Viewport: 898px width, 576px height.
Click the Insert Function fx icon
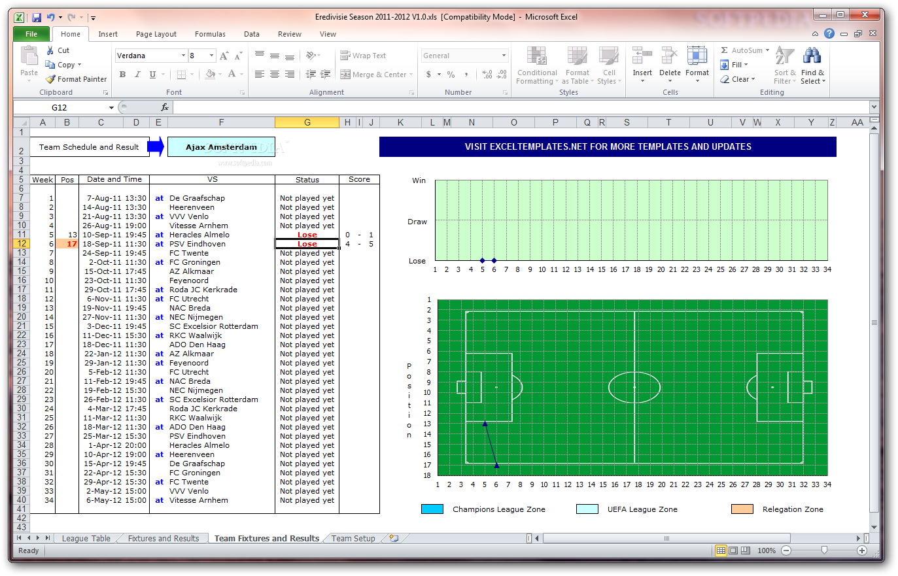tap(165, 107)
